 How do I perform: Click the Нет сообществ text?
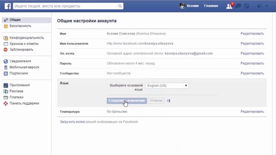tap(119, 73)
